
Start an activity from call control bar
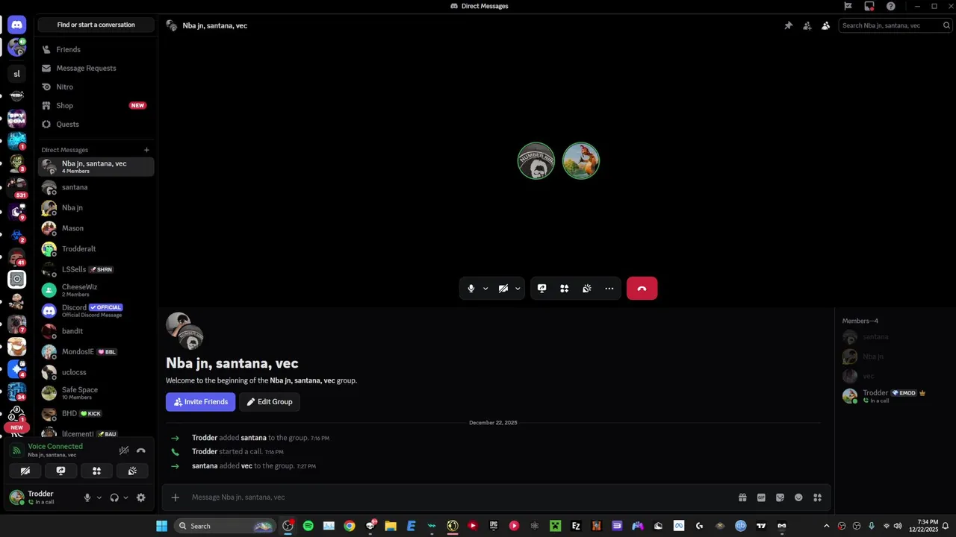[x=565, y=289]
